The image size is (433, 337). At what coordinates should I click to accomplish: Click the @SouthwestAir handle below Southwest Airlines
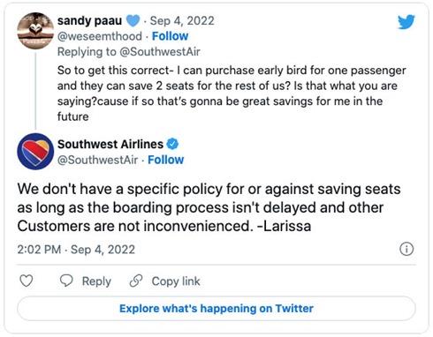click(x=97, y=160)
